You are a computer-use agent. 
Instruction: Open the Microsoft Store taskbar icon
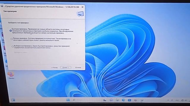coord(129,100)
